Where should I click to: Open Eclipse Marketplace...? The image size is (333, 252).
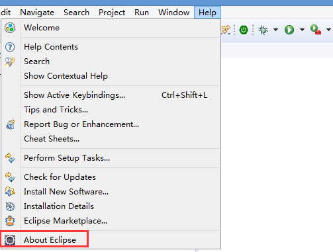coord(111,221)
